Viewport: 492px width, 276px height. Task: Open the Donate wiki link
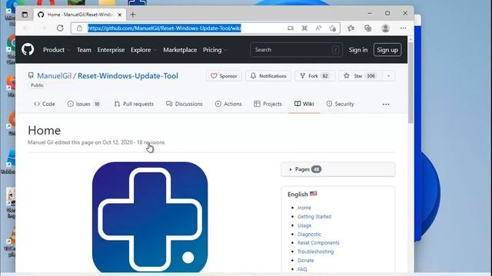point(306,261)
